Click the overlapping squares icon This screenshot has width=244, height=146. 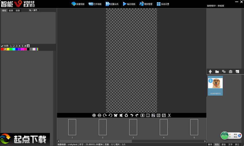[224, 71]
